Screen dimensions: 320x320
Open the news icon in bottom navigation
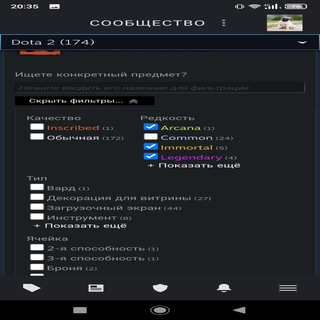pyautogui.click(x=96, y=288)
